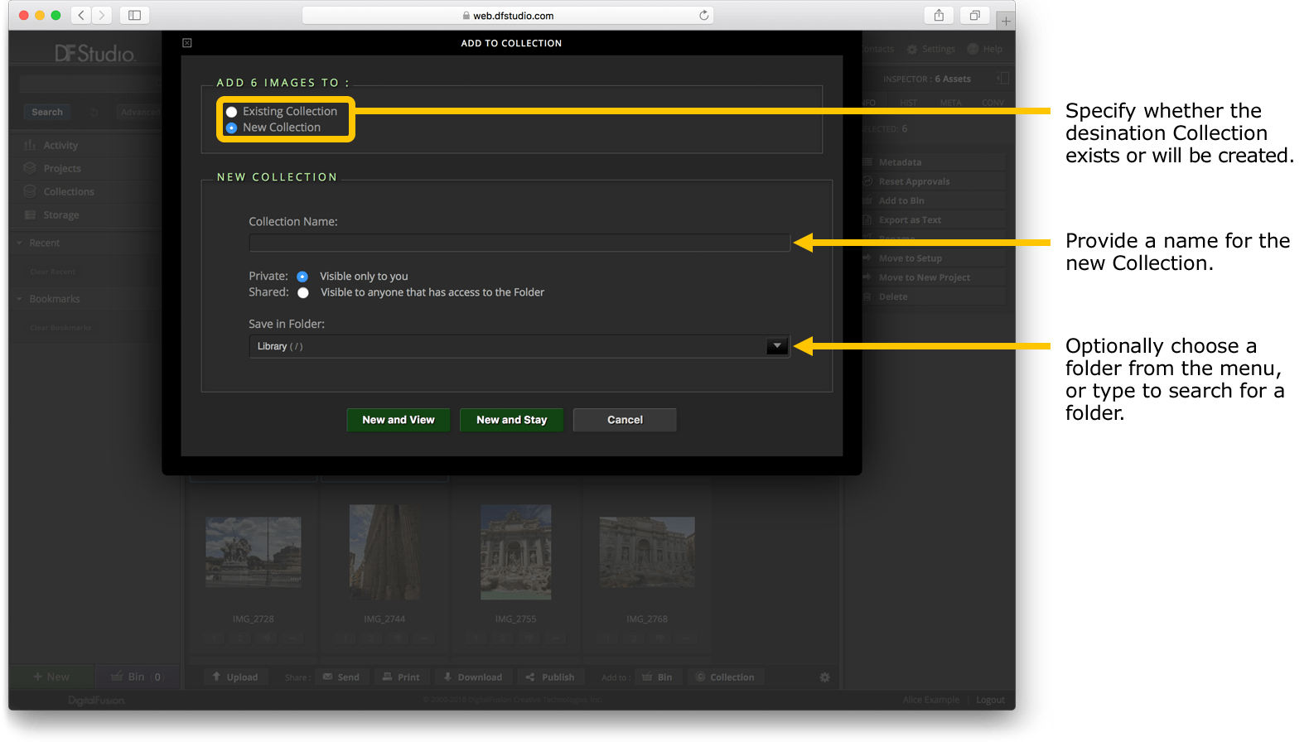Open the Save in Folder dropdown arrow
Screen dimensions: 1309x742
pyautogui.click(x=776, y=346)
